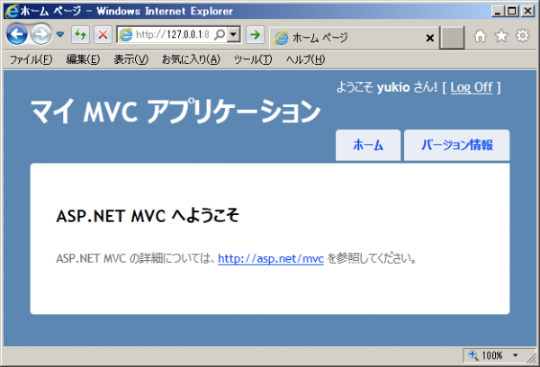540x367 pixels.
Task: Open the 100% zoom level dropdown
Action: coord(515,355)
